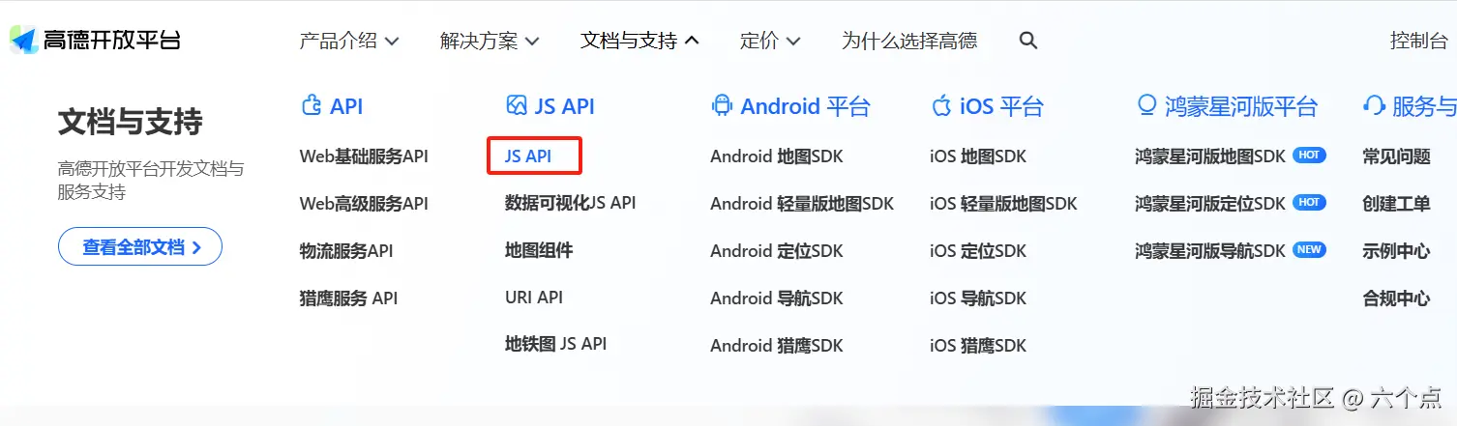
Task: Open 常见问题 link
Action: click(x=1396, y=156)
